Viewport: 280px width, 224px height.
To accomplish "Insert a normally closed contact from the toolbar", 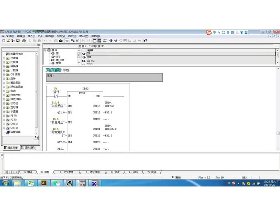I will coord(116,41).
